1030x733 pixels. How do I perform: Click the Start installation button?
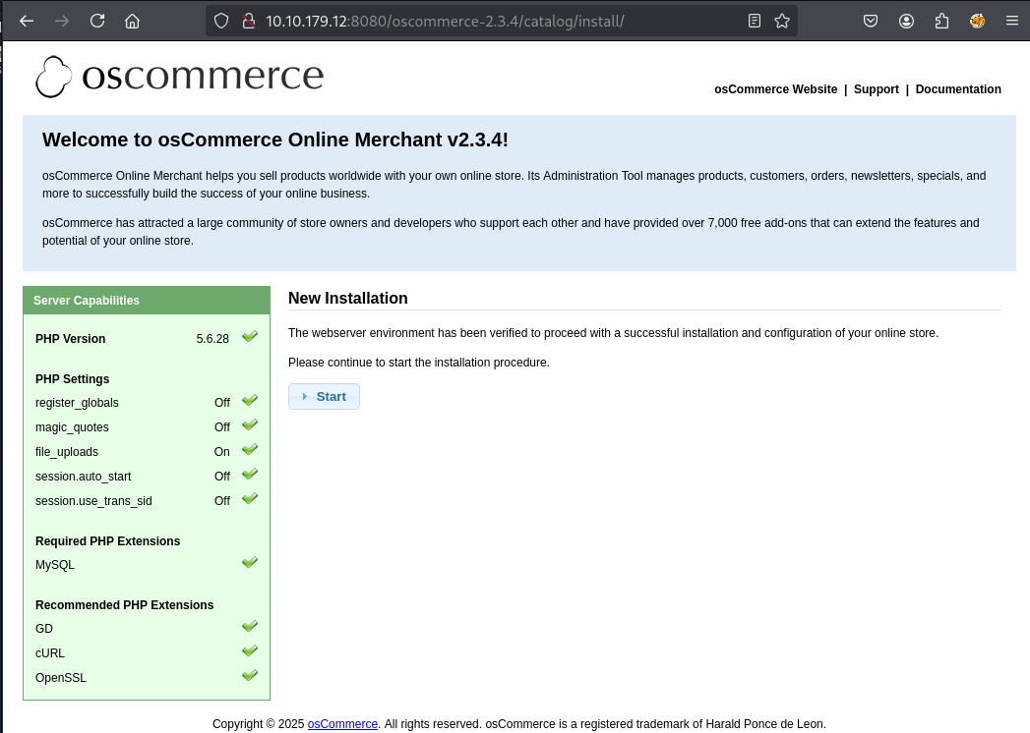pyautogui.click(x=324, y=397)
